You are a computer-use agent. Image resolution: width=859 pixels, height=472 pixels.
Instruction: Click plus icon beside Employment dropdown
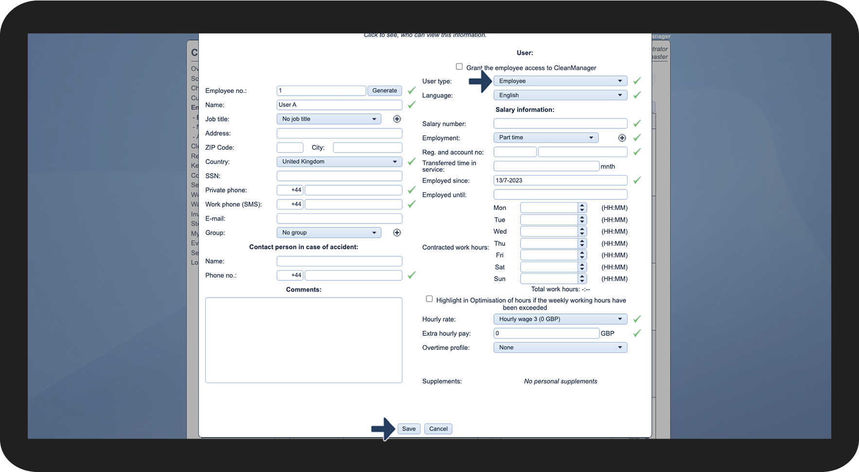tap(622, 138)
